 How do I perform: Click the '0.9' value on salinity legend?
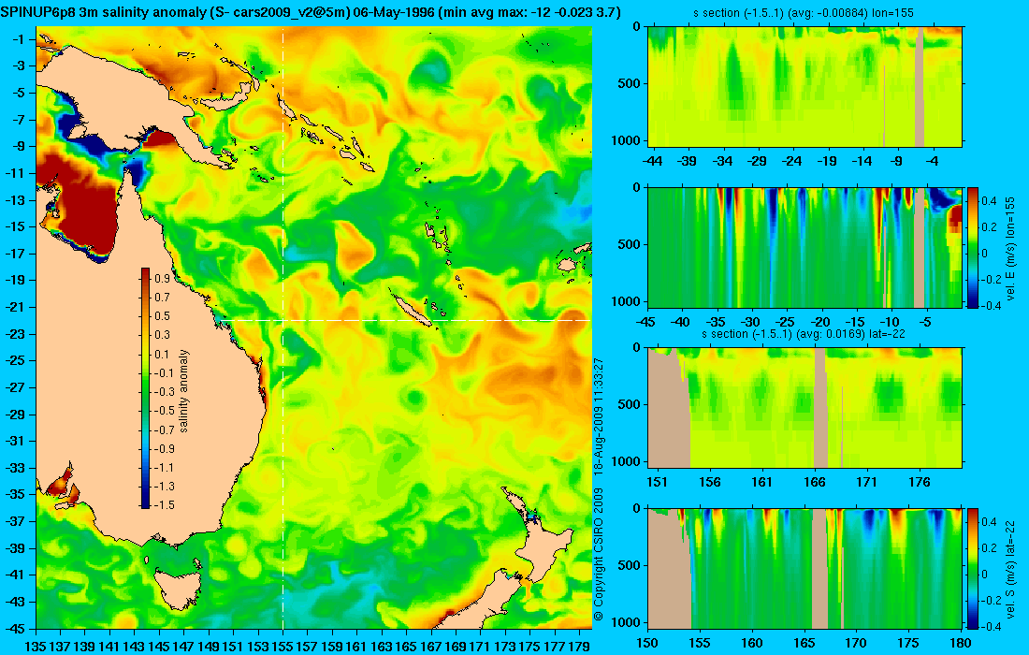click(x=162, y=278)
